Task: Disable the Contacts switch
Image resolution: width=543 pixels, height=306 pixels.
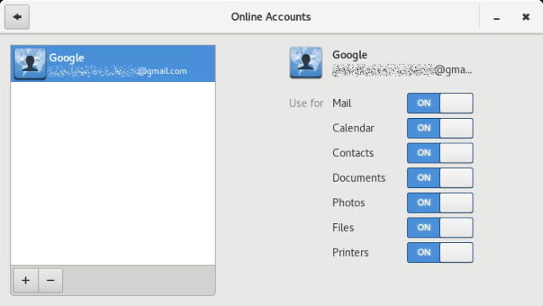Action: coord(440,153)
